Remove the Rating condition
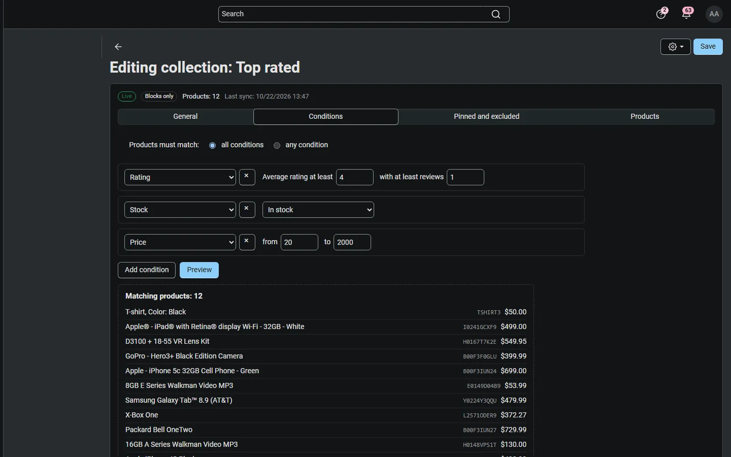Screen dimensions: 731x457 [x=247, y=177]
